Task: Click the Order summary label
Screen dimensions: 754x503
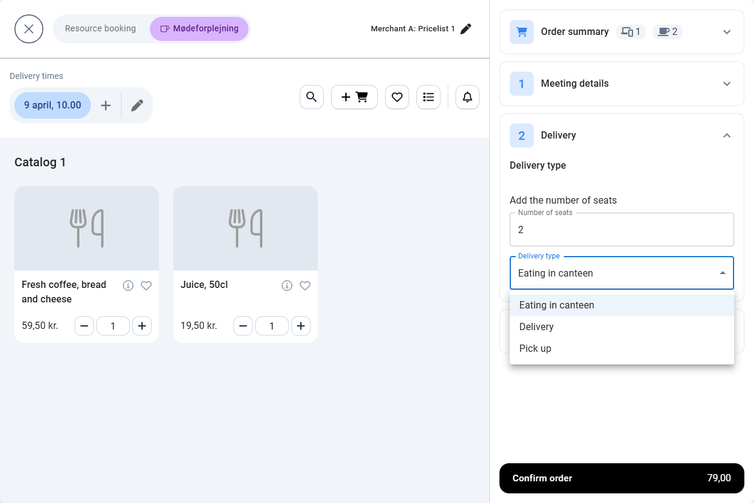Action: click(x=575, y=32)
